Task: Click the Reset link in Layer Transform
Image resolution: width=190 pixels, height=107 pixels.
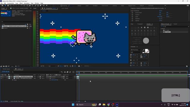Action: coord(161,11)
